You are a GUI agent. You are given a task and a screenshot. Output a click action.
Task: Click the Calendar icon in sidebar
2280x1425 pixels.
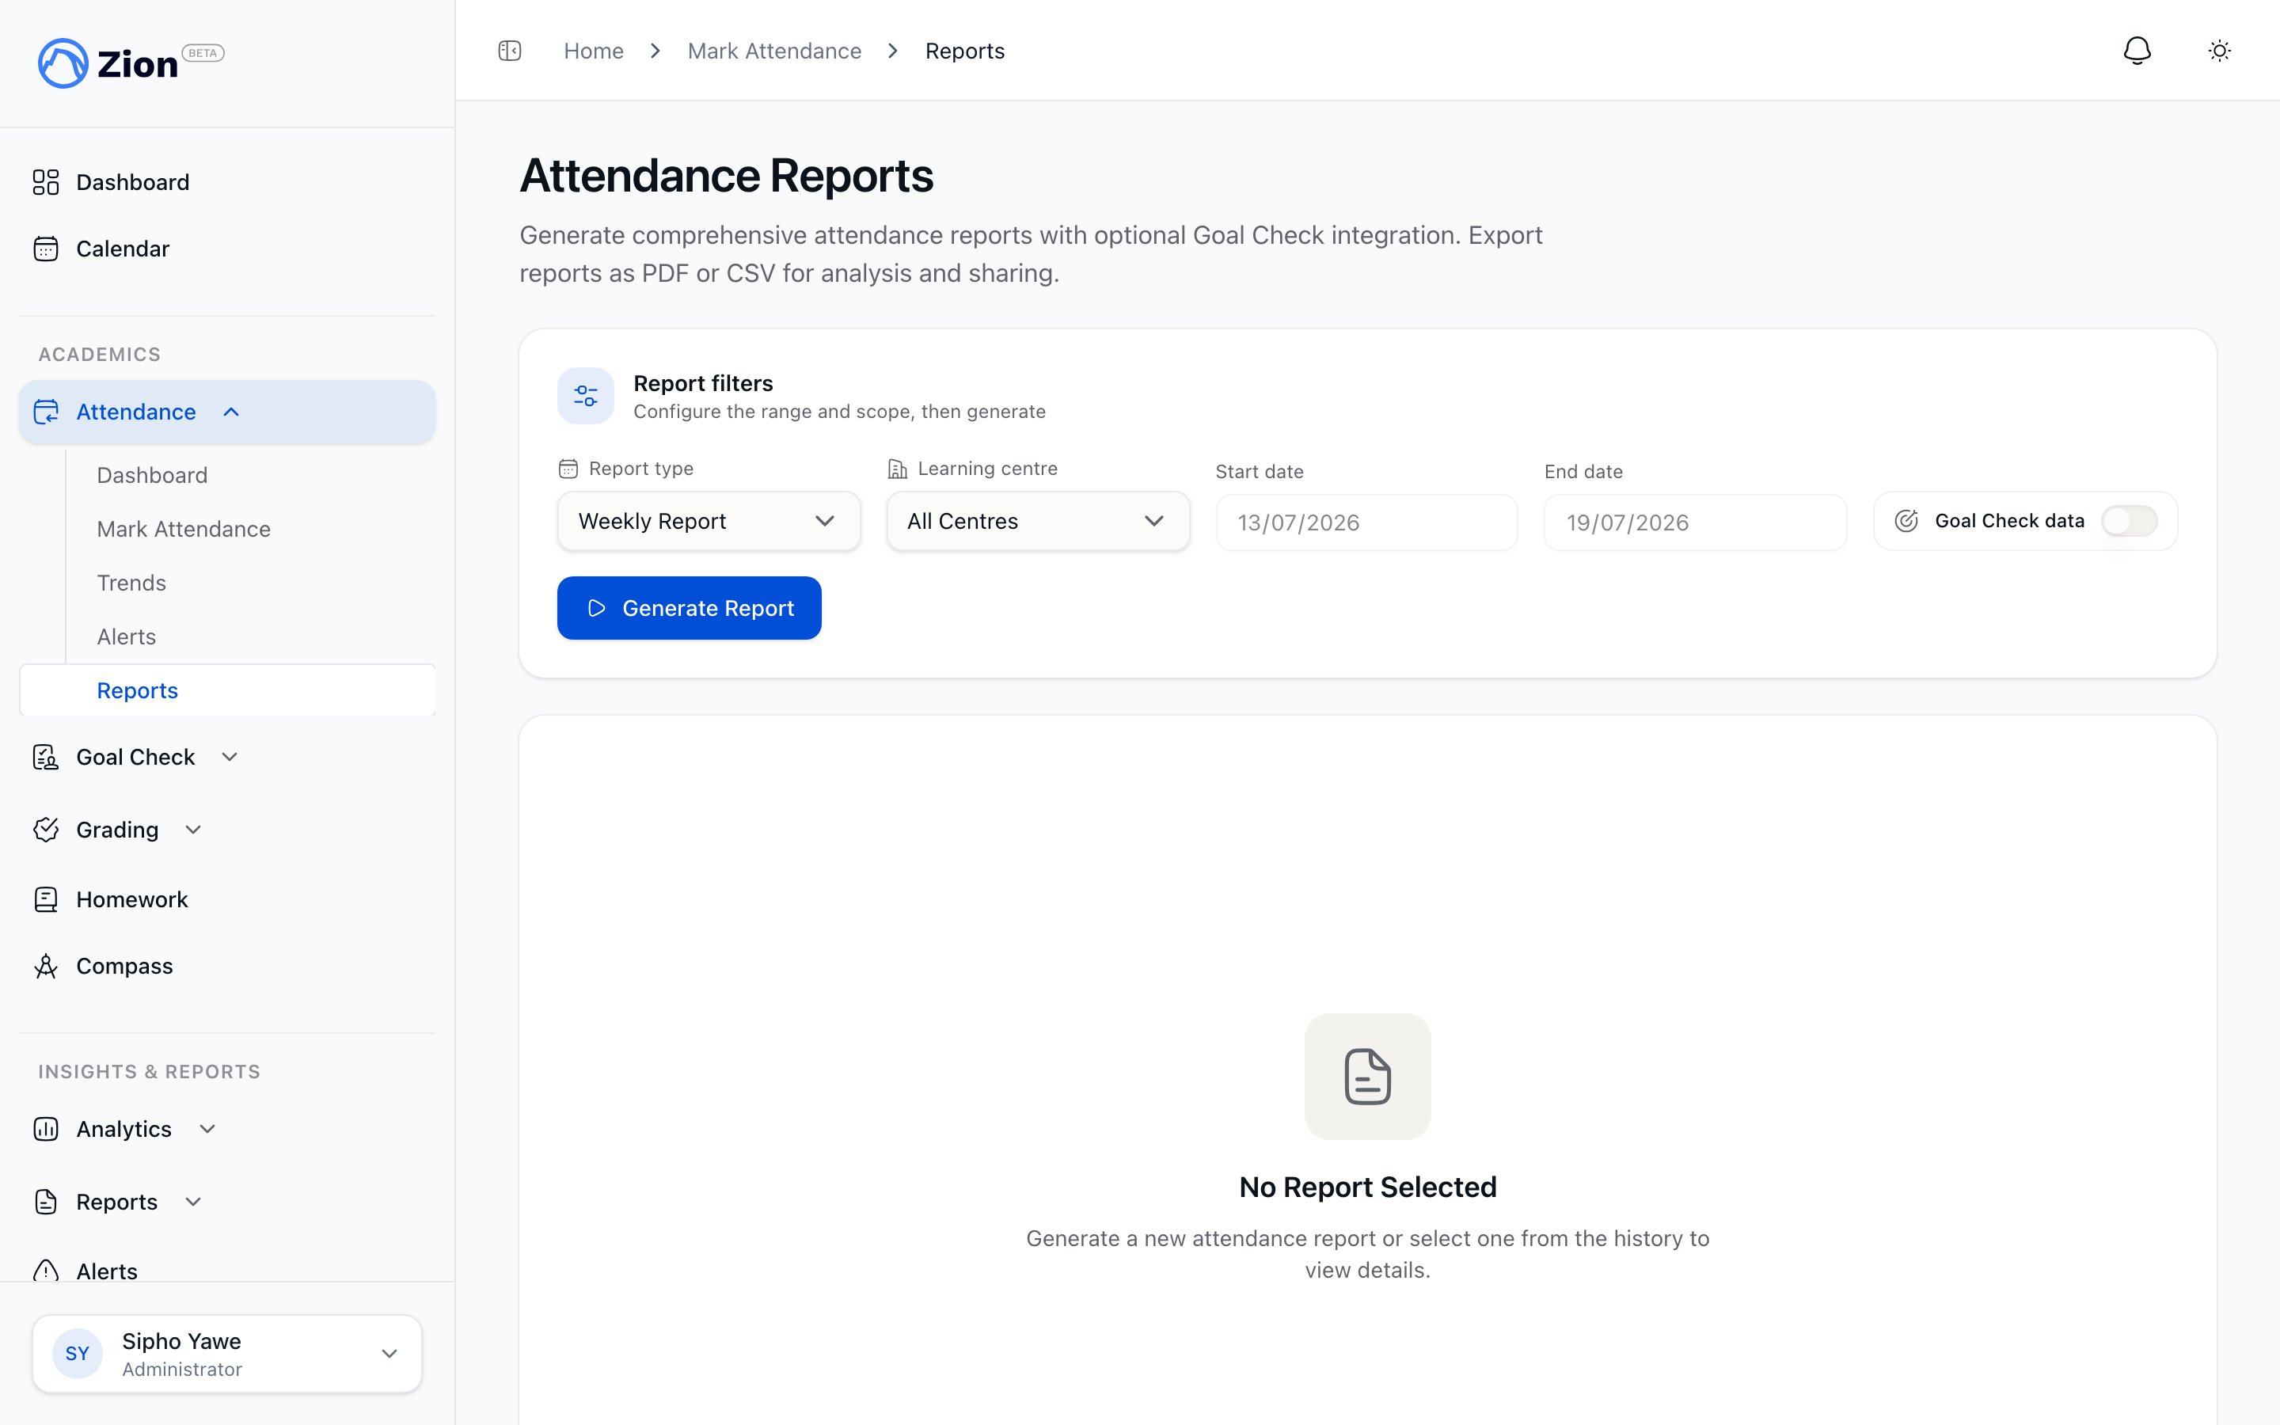click(x=46, y=249)
